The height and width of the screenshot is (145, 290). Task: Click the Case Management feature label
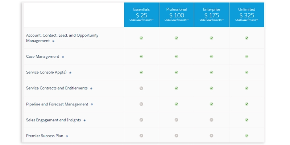[x=42, y=57]
